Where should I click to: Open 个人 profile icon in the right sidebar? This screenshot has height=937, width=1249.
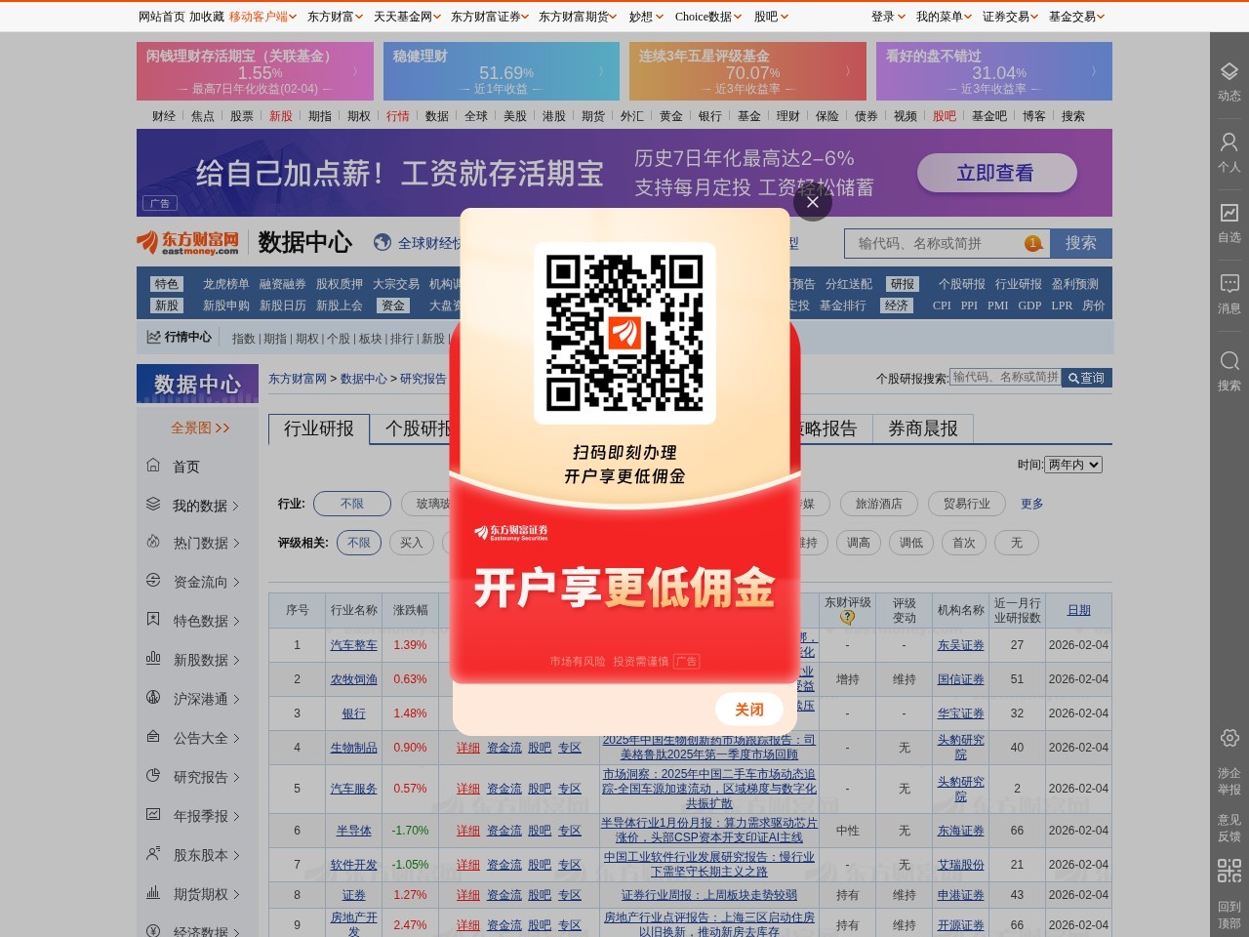click(x=1229, y=143)
